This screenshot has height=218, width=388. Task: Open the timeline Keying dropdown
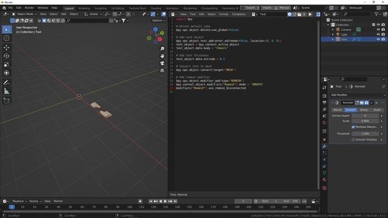(35, 201)
